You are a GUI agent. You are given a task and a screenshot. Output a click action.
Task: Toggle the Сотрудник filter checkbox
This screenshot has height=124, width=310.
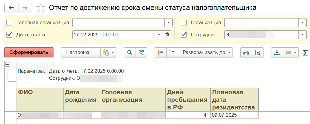click(184, 35)
